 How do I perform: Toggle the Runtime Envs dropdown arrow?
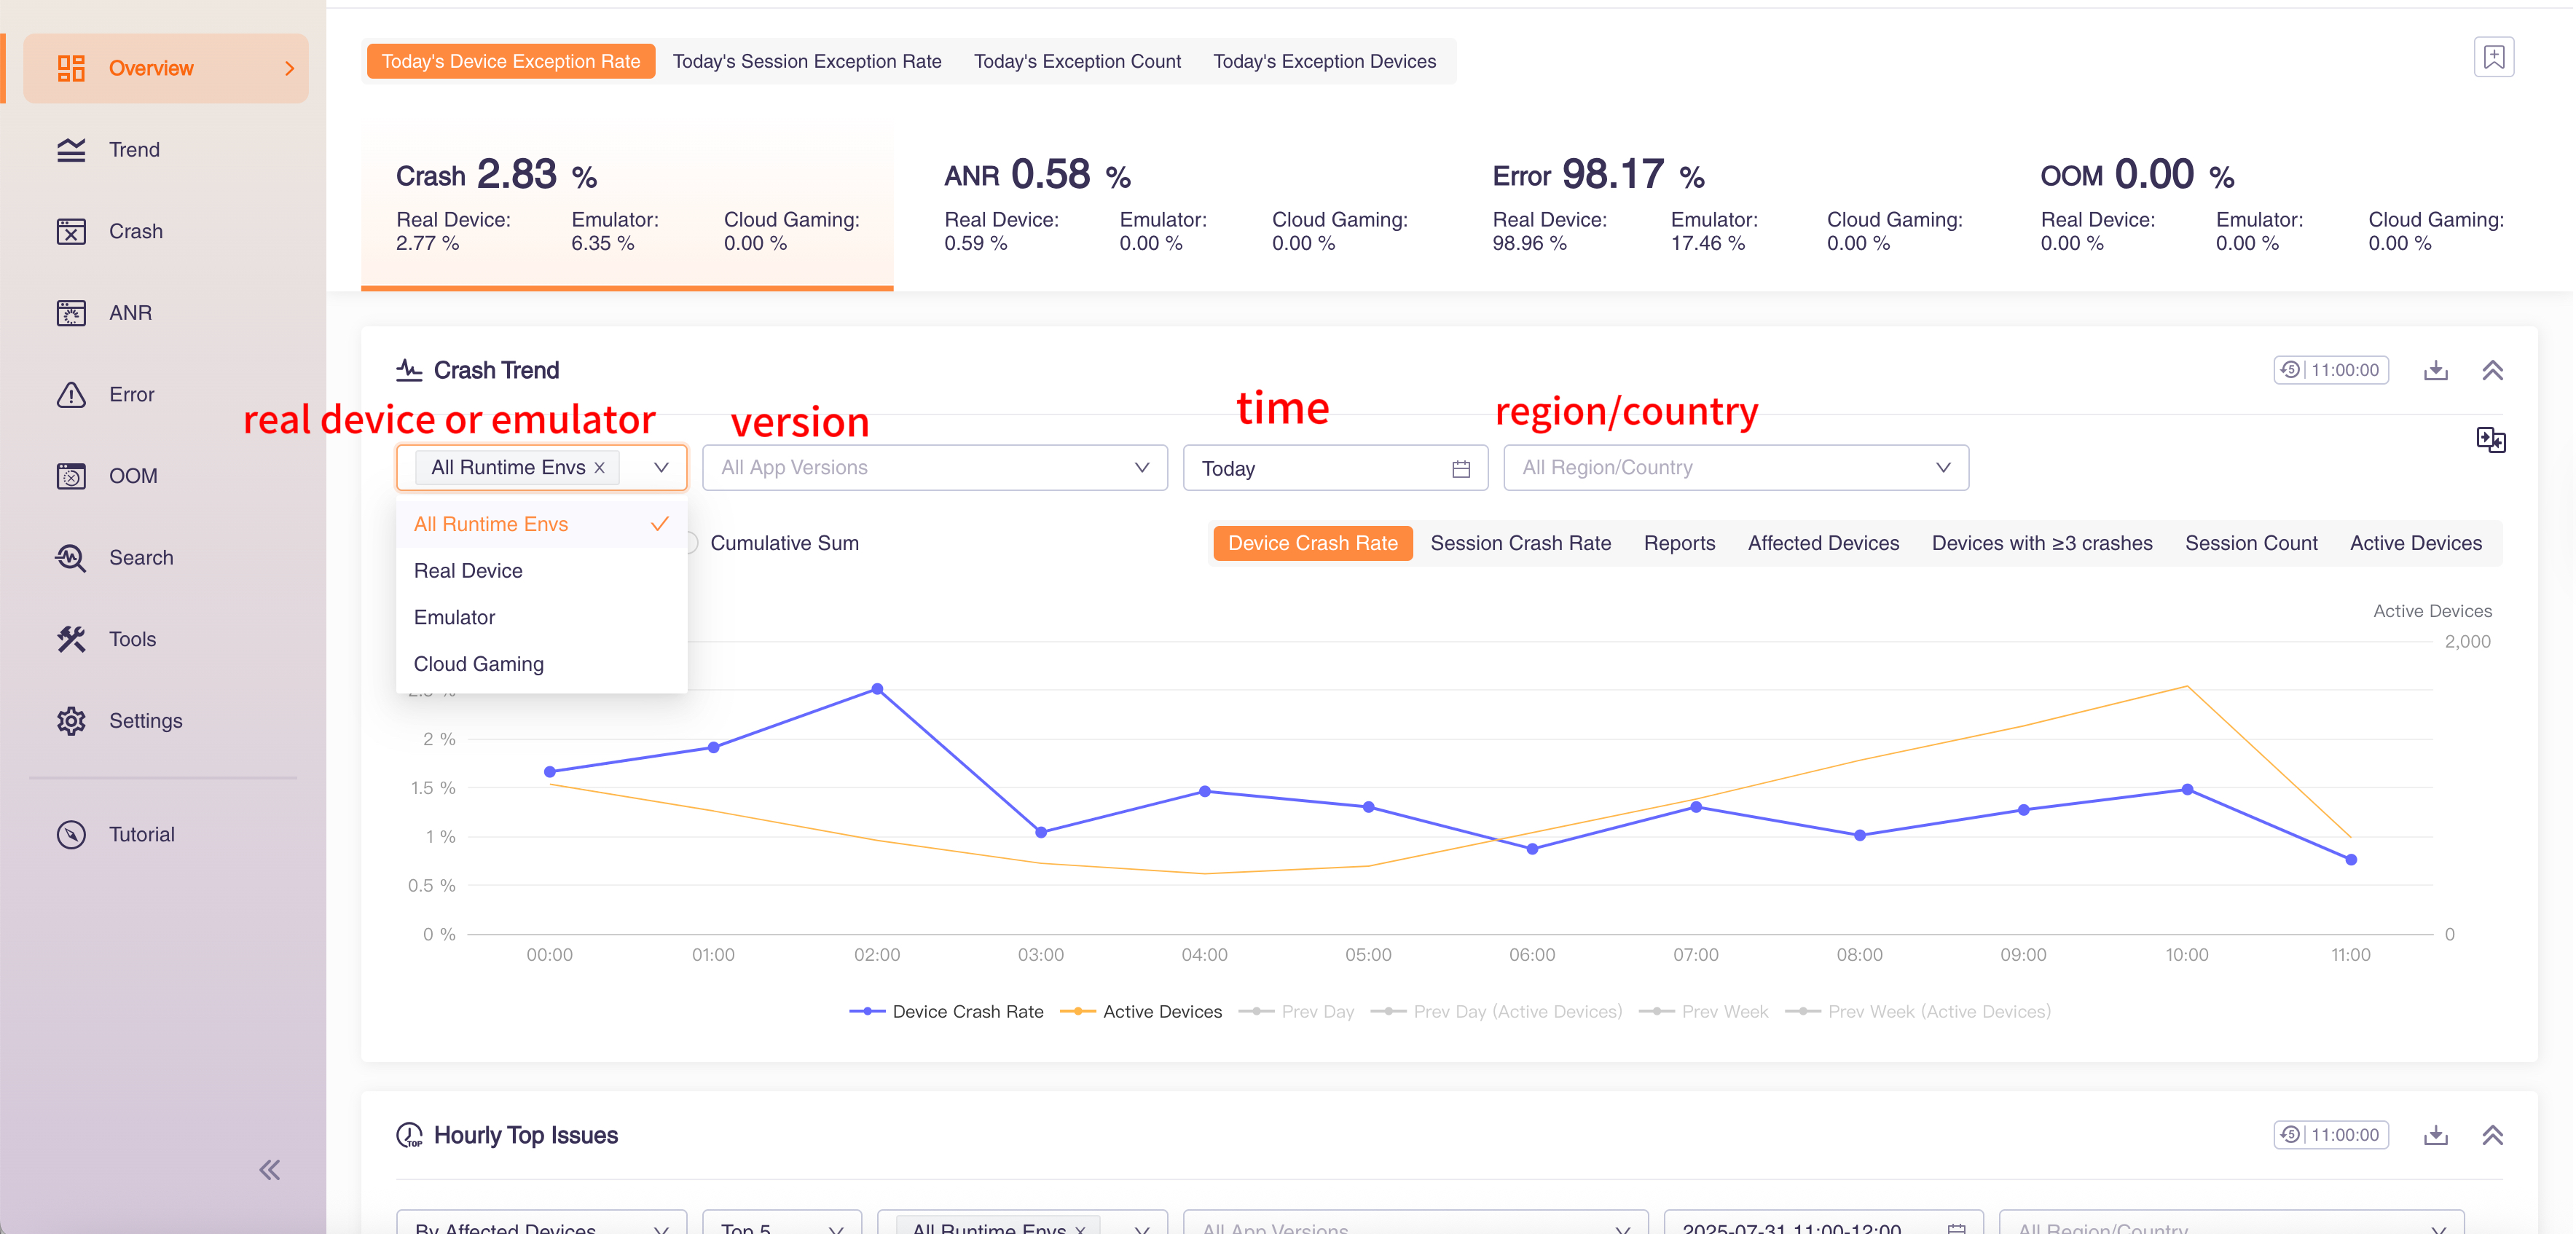tap(661, 468)
